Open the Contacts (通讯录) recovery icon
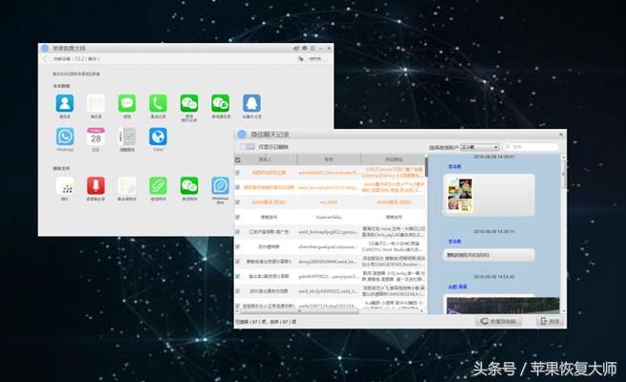The image size is (626, 382). (65, 103)
